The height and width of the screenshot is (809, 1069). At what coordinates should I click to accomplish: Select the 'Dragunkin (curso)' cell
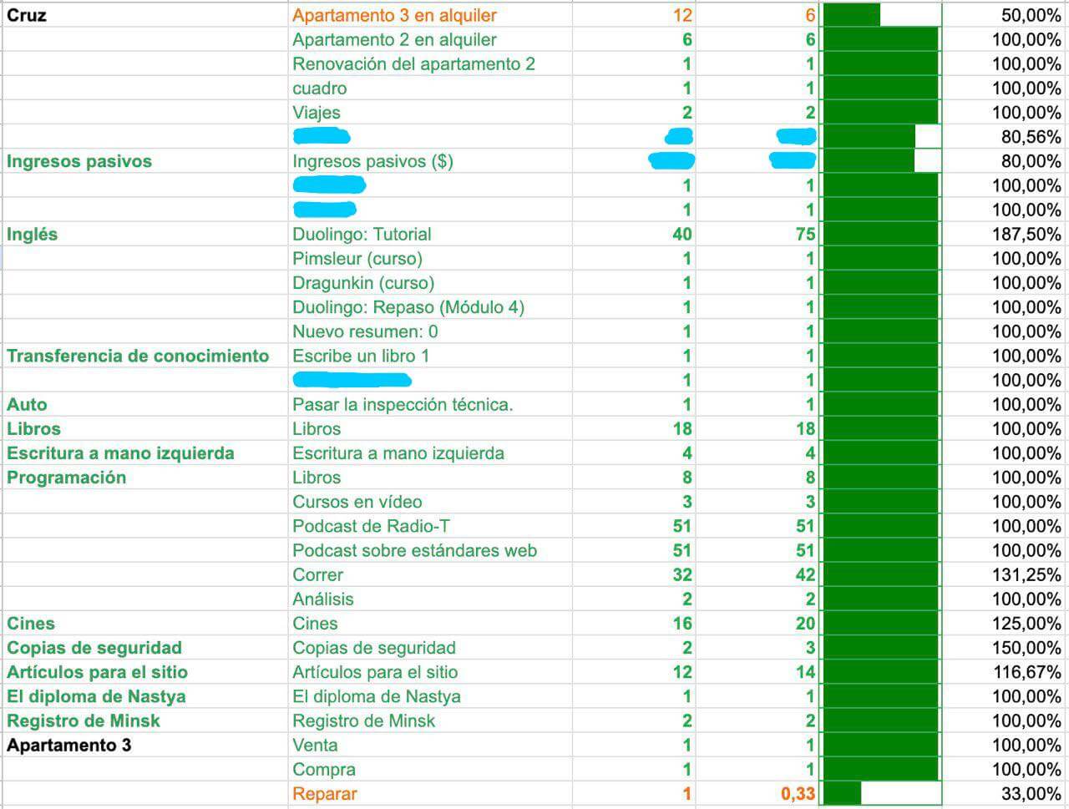430,282
